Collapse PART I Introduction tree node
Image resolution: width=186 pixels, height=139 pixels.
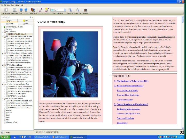pos(3,32)
